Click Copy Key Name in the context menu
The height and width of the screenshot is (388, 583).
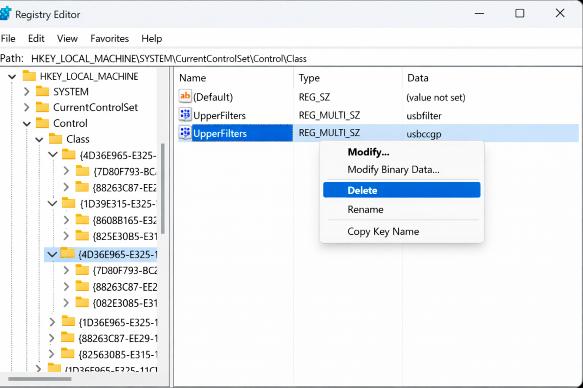click(383, 231)
